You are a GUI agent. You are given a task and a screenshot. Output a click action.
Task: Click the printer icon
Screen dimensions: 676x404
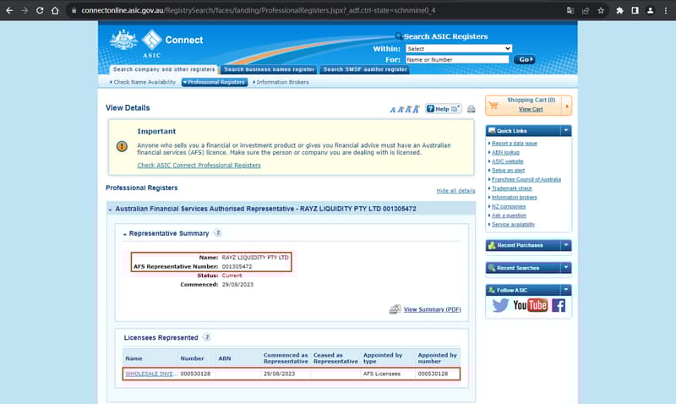tap(472, 109)
